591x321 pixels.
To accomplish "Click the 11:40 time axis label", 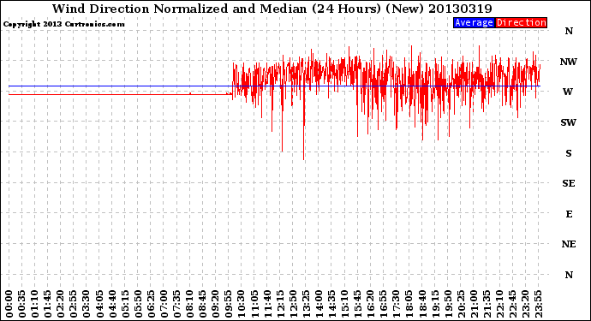I will [267, 304].
